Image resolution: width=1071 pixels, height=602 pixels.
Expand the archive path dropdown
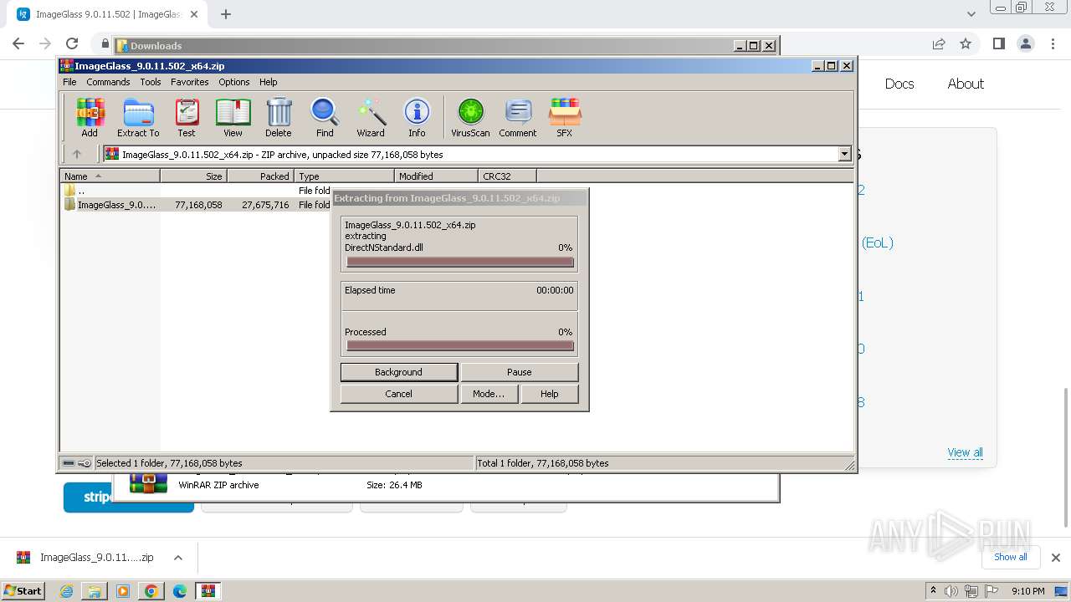pos(844,154)
